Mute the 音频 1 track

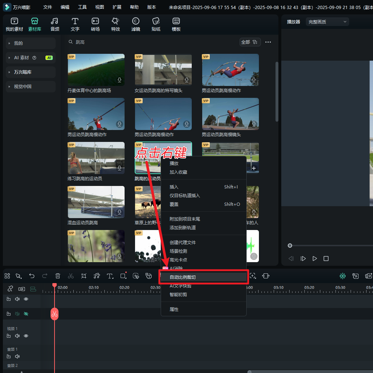point(17,356)
